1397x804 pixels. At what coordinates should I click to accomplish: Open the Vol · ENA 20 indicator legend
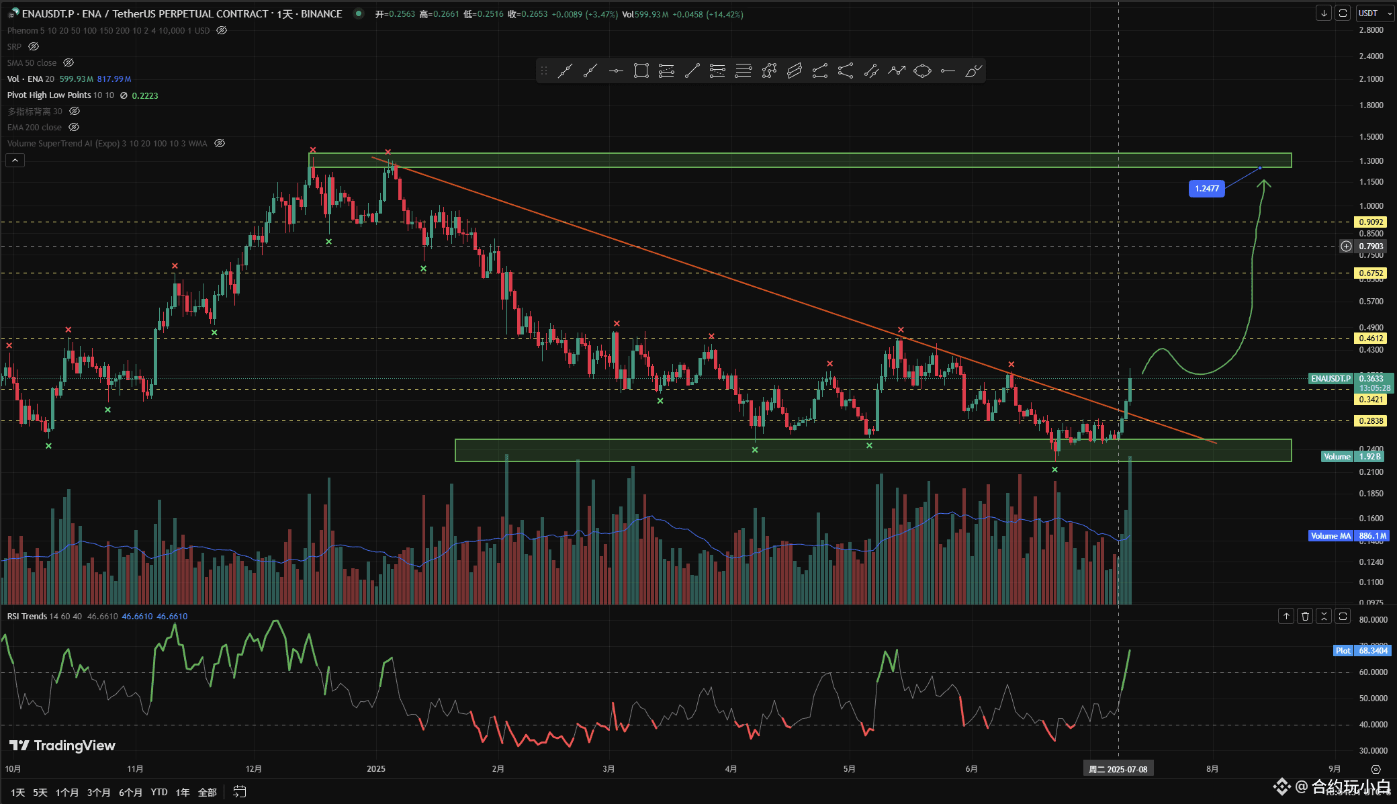(x=30, y=79)
